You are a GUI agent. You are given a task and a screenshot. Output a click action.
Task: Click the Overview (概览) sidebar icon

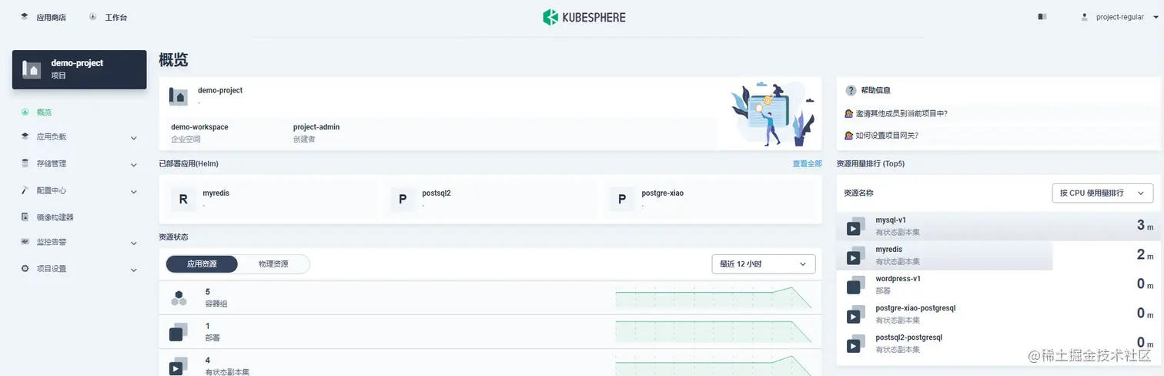(x=25, y=112)
